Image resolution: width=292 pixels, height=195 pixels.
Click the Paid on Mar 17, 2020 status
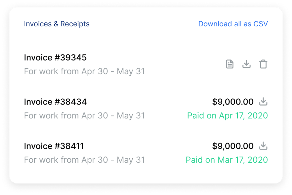coord(226,160)
